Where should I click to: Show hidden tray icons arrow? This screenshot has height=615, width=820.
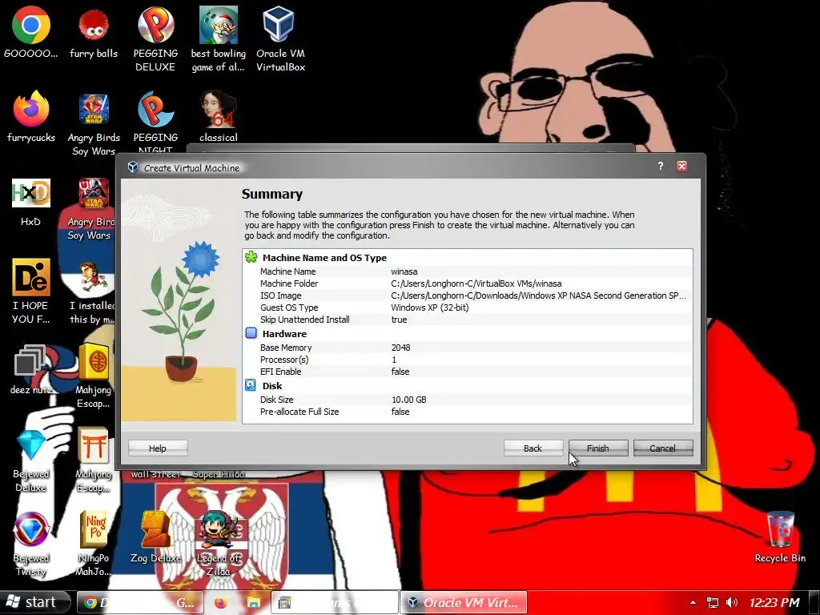coord(693,602)
